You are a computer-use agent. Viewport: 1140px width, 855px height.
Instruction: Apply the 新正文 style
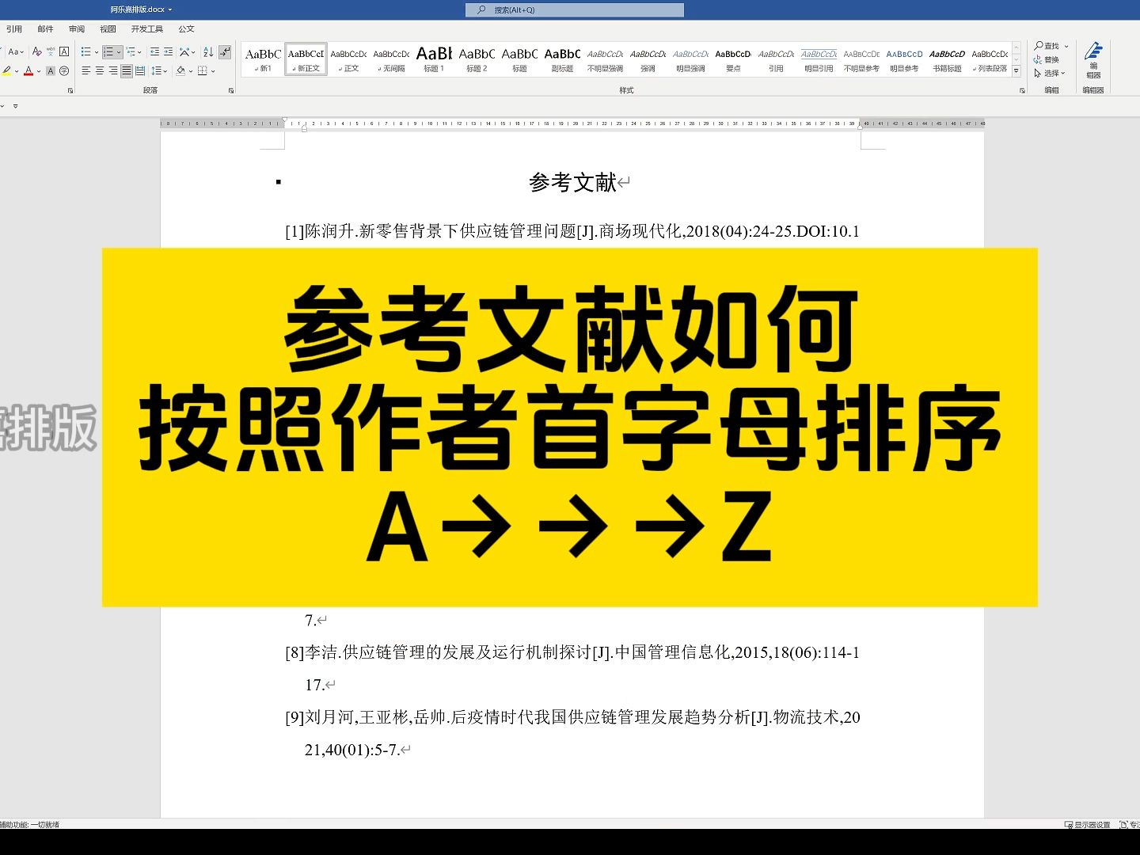click(x=305, y=59)
